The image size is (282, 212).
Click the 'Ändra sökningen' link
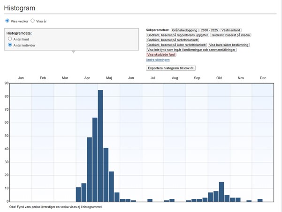[158, 60]
